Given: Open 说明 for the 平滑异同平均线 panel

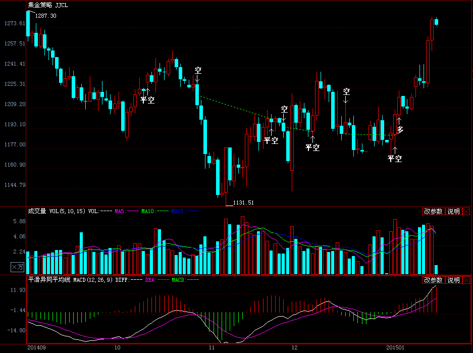Looking at the screenshot, I should click(453, 280).
